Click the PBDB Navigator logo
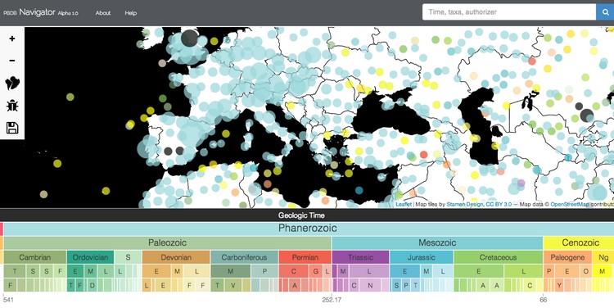This screenshot has width=614, height=308. click(x=41, y=12)
